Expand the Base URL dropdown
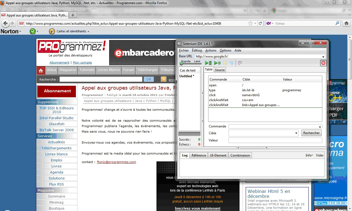 323,56
